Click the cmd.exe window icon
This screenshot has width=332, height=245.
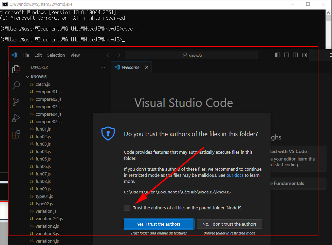[x=5, y=4]
